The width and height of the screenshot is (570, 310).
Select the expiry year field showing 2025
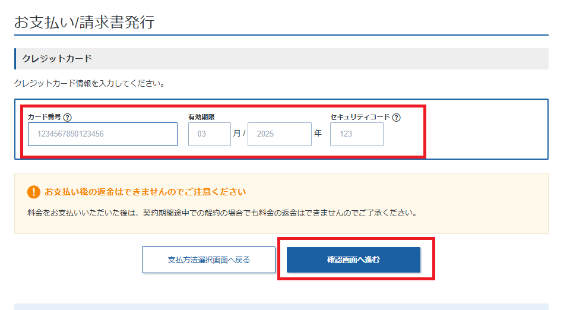point(279,134)
